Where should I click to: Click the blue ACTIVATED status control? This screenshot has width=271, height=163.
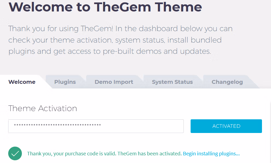226,126
